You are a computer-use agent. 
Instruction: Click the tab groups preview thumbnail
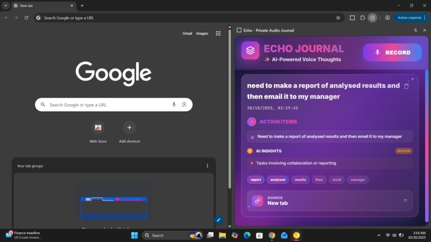coord(113,207)
